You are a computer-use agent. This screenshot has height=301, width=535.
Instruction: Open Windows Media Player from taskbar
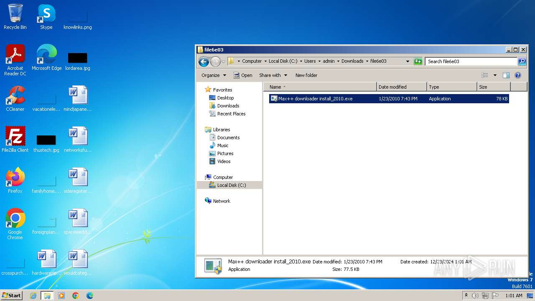pos(61,296)
